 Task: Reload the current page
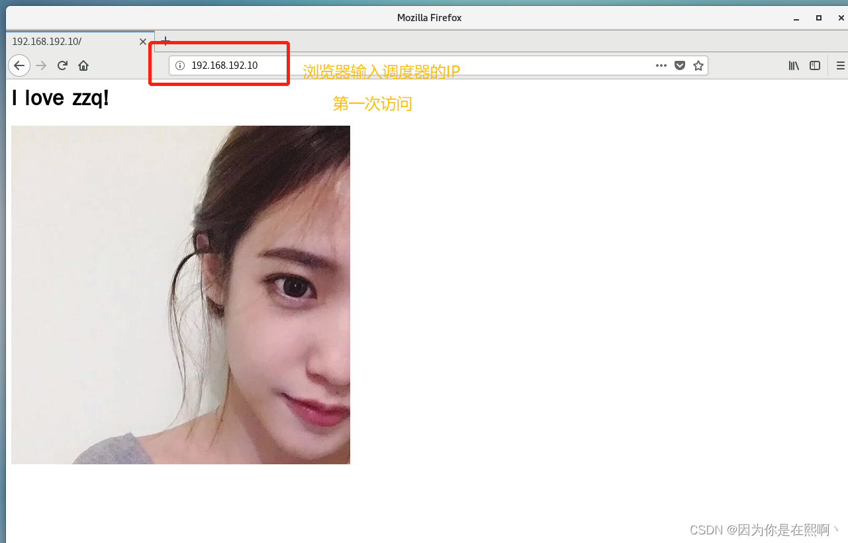click(62, 65)
